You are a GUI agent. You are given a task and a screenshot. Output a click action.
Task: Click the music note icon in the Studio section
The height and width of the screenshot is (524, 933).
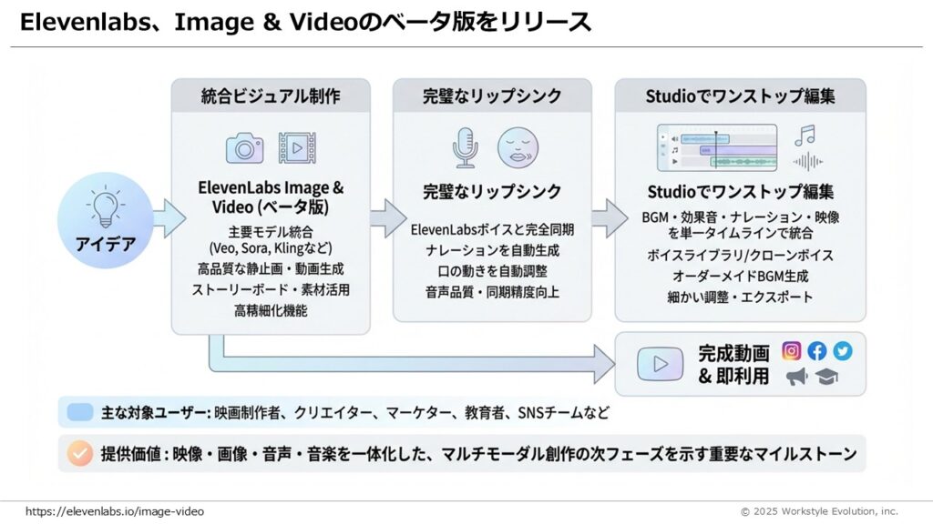pos(804,135)
